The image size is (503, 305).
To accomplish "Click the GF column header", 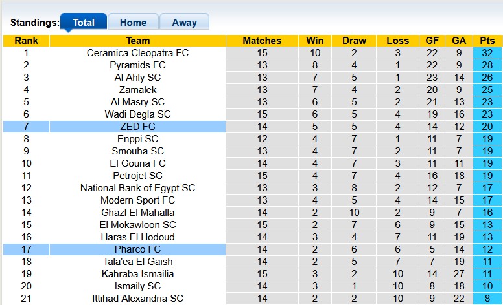I will point(432,41).
